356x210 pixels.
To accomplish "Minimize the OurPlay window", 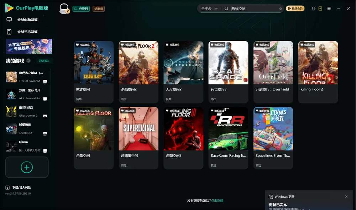I will click(x=339, y=9).
